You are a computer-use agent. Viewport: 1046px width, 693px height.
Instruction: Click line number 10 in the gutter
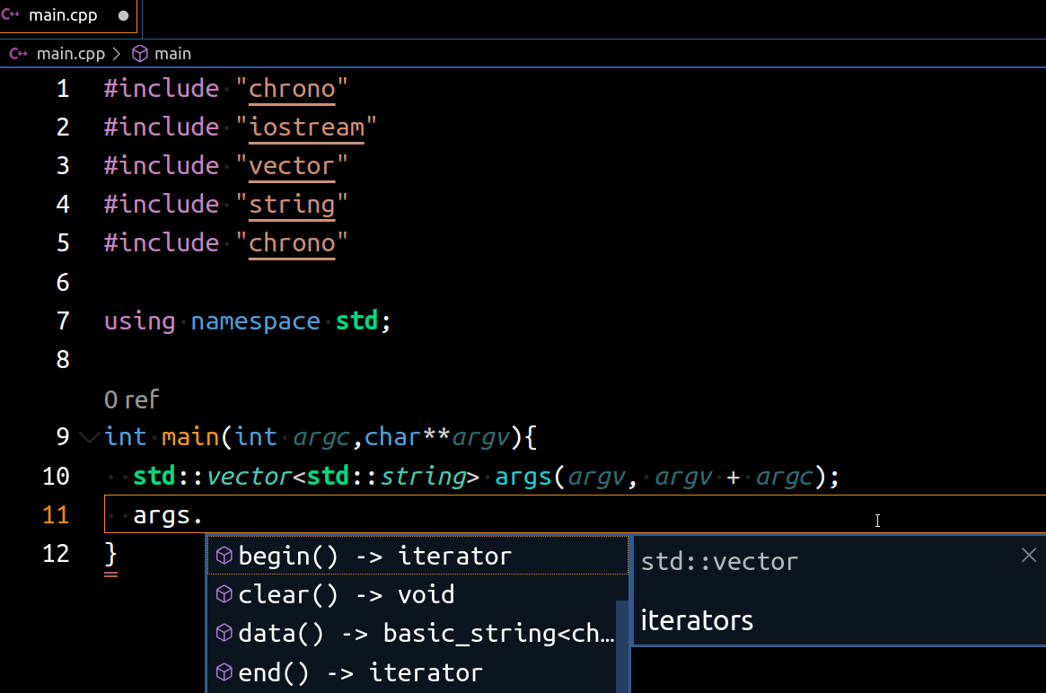[x=56, y=476]
